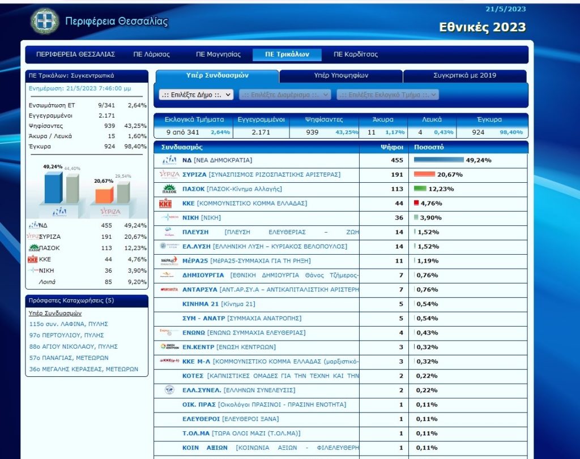This screenshot has height=459, width=580.
Task: Open the Επιλέξτε Διαμέρισμα dropdown
Action: [x=285, y=95]
